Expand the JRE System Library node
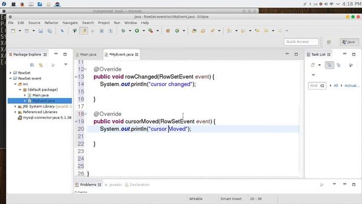Viewport: 362px width, 204px height. 15,107
